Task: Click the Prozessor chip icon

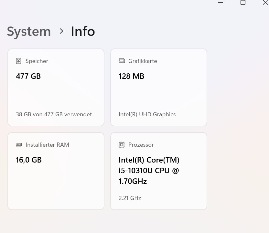Action: (122, 145)
